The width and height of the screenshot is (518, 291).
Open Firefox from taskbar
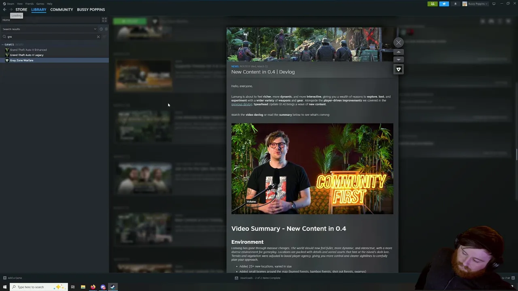point(93,287)
